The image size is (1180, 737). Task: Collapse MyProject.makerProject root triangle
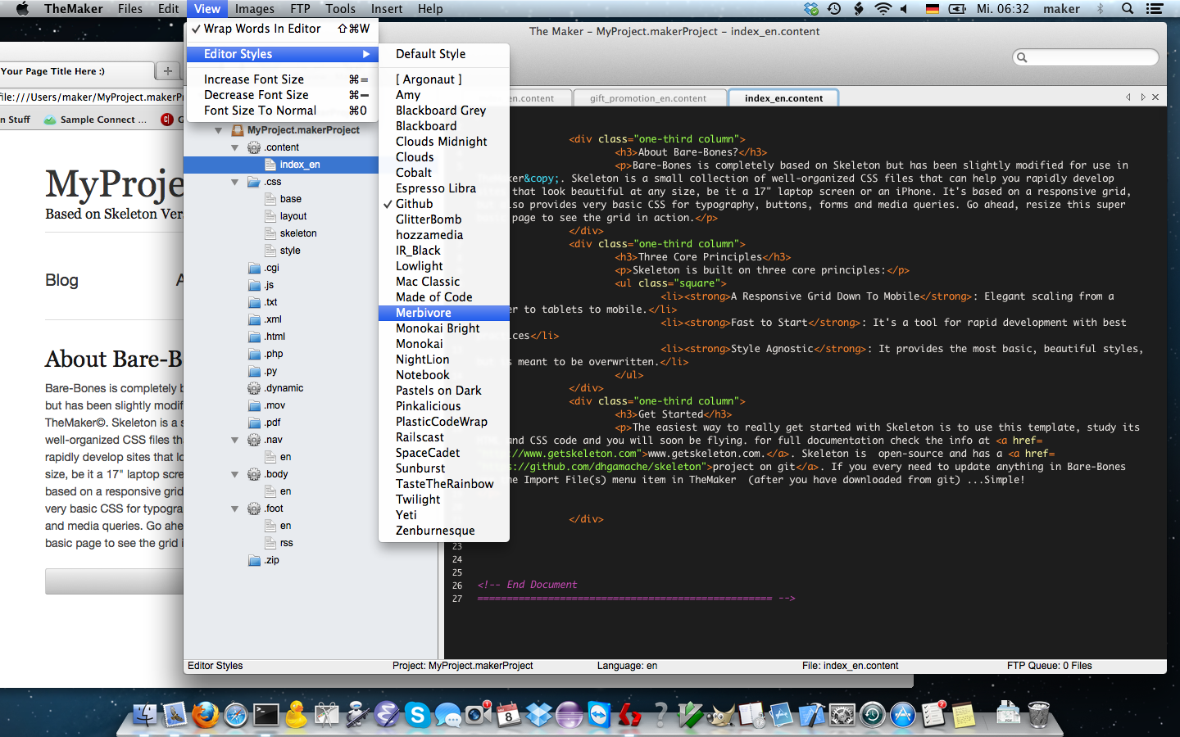click(x=219, y=130)
